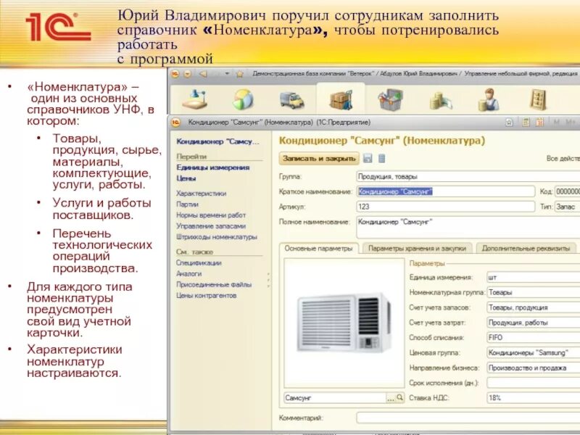Viewport: 580px width, 435px height.
Task: Open Счет учета затрат field
Action: click(x=533, y=323)
